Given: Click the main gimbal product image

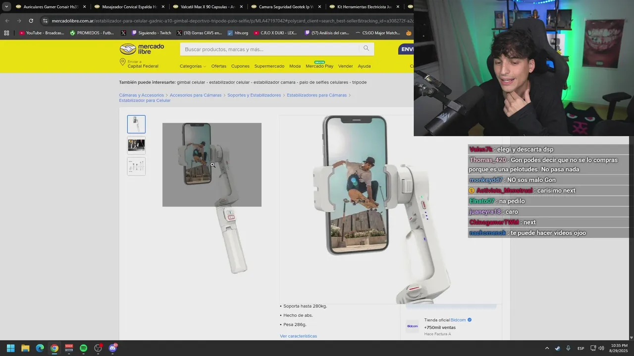Looking at the screenshot, I should point(212,198).
